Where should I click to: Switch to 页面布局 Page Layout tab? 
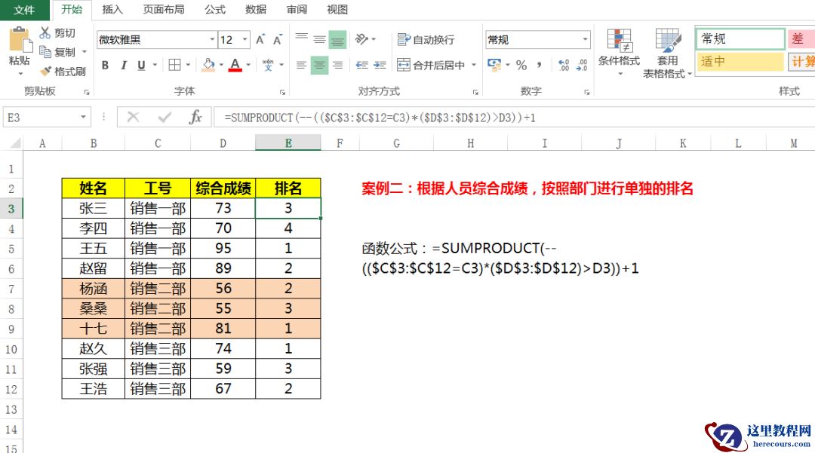point(164,9)
